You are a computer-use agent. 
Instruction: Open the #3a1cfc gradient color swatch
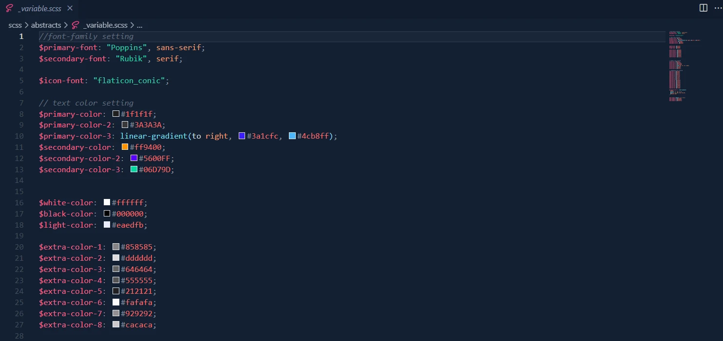[242, 136]
